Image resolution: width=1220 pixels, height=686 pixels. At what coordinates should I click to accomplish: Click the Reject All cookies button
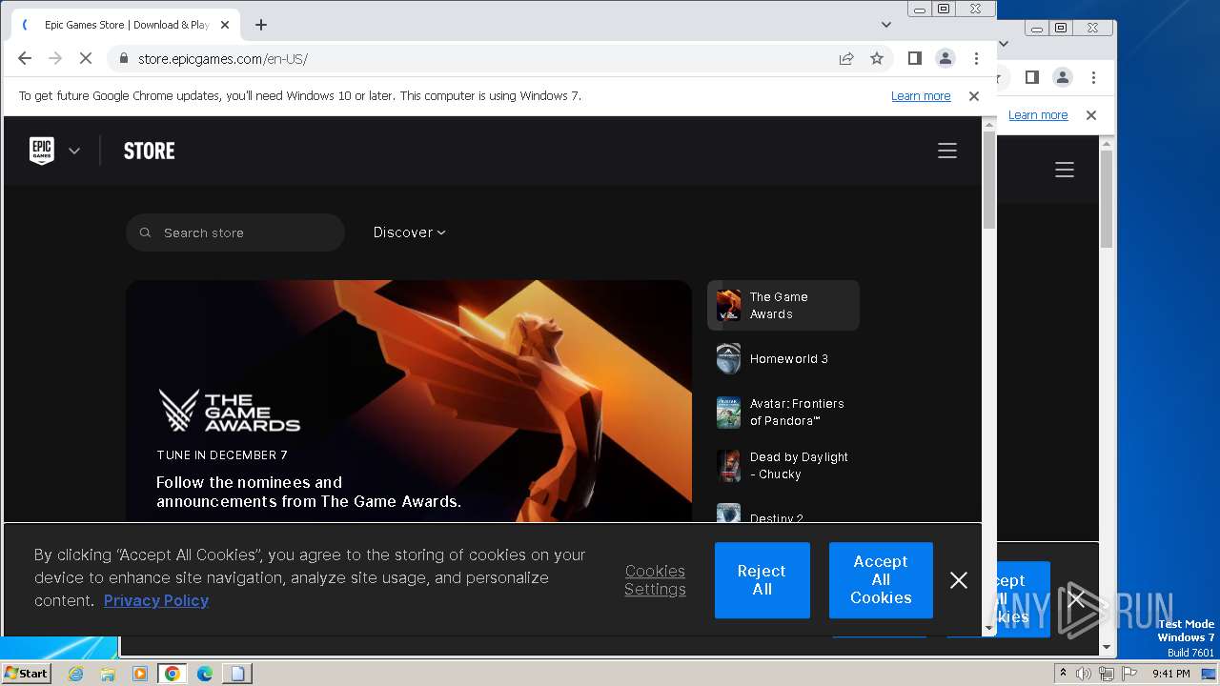pos(762,580)
